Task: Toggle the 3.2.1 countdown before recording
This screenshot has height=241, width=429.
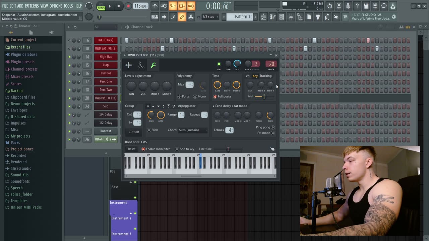Action: click(173, 6)
